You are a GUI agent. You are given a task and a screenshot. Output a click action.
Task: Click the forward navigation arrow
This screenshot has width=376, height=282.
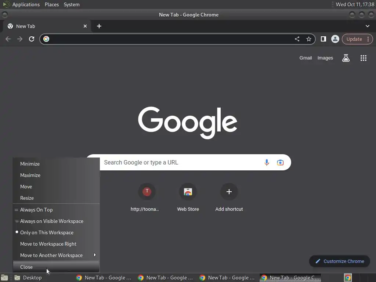[20, 39]
